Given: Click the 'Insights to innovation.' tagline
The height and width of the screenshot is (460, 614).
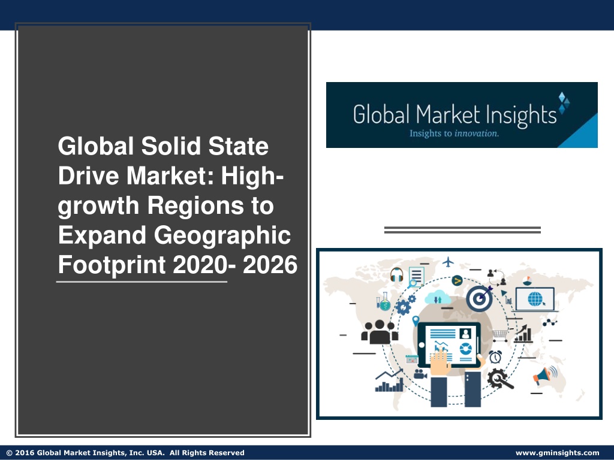Looking at the screenshot, I should 454,134.
